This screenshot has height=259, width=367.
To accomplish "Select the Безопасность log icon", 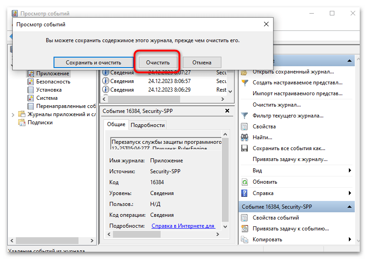I will tap(30, 82).
